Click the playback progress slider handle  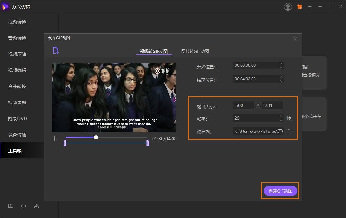click(96, 137)
